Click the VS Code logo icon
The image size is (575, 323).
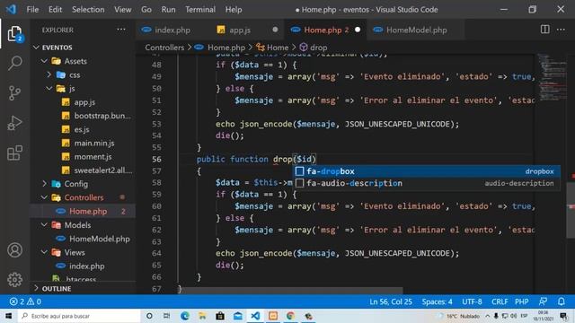pyautogui.click(x=11, y=9)
